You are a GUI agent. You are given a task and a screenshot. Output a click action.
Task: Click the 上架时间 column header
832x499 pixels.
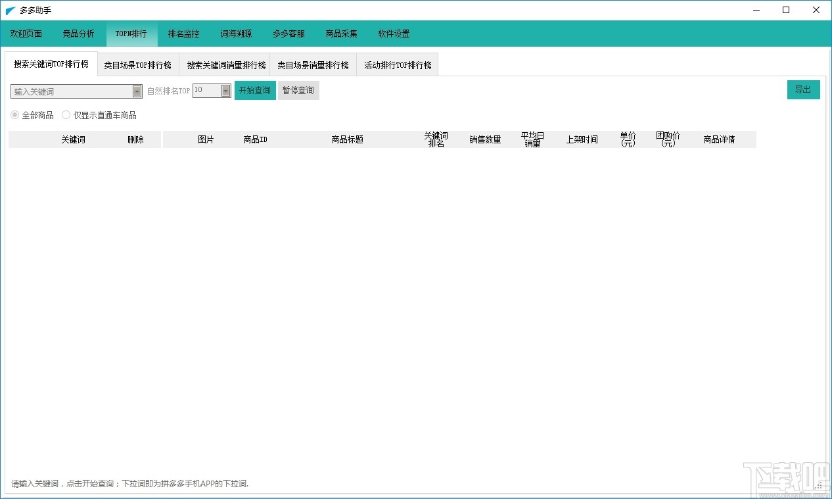coord(582,139)
